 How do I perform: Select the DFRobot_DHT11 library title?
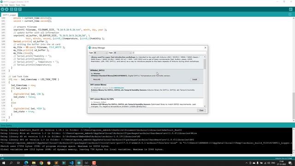point(97,71)
